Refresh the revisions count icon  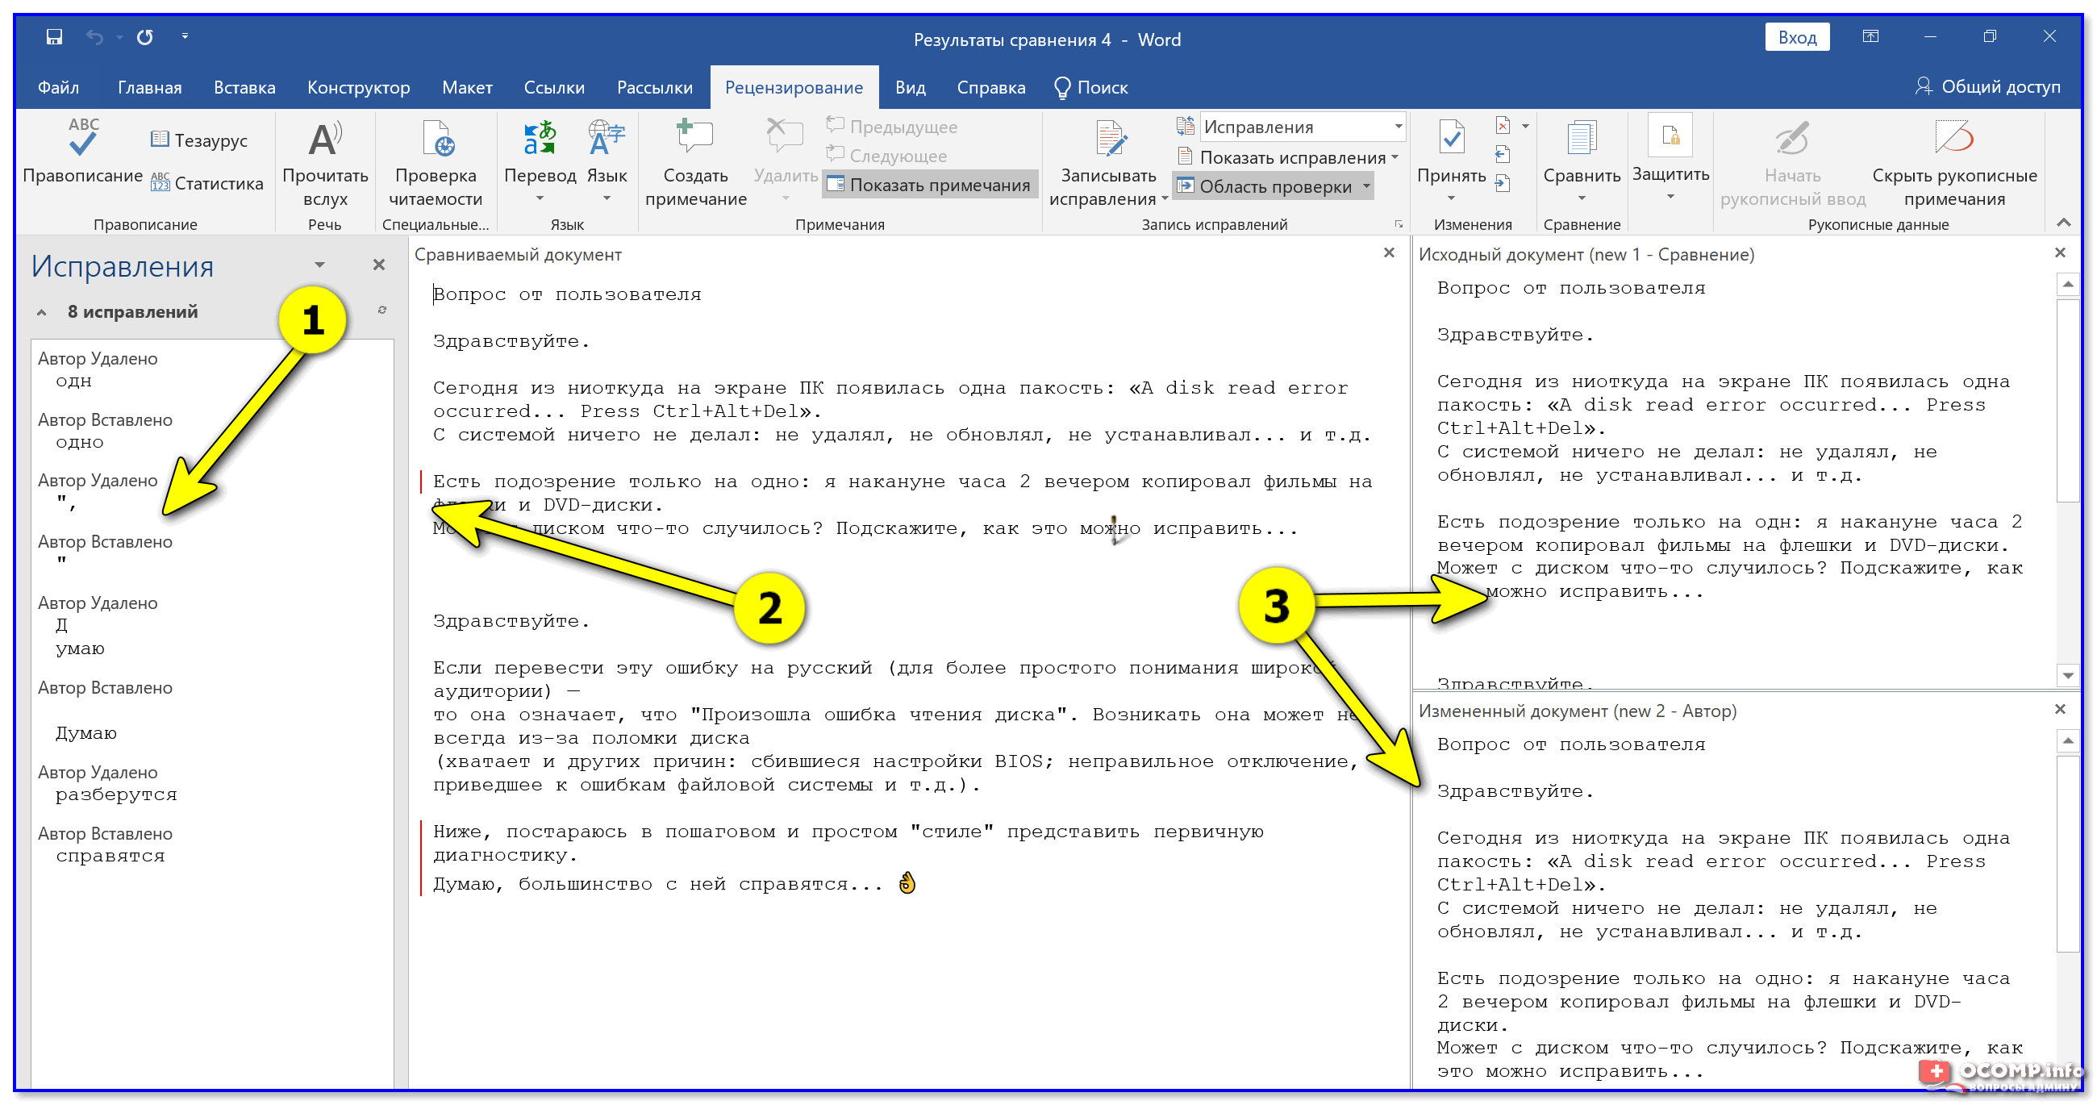click(x=381, y=311)
